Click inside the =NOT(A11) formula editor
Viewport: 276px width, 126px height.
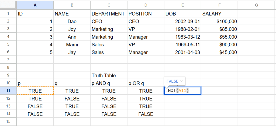(182, 91)
